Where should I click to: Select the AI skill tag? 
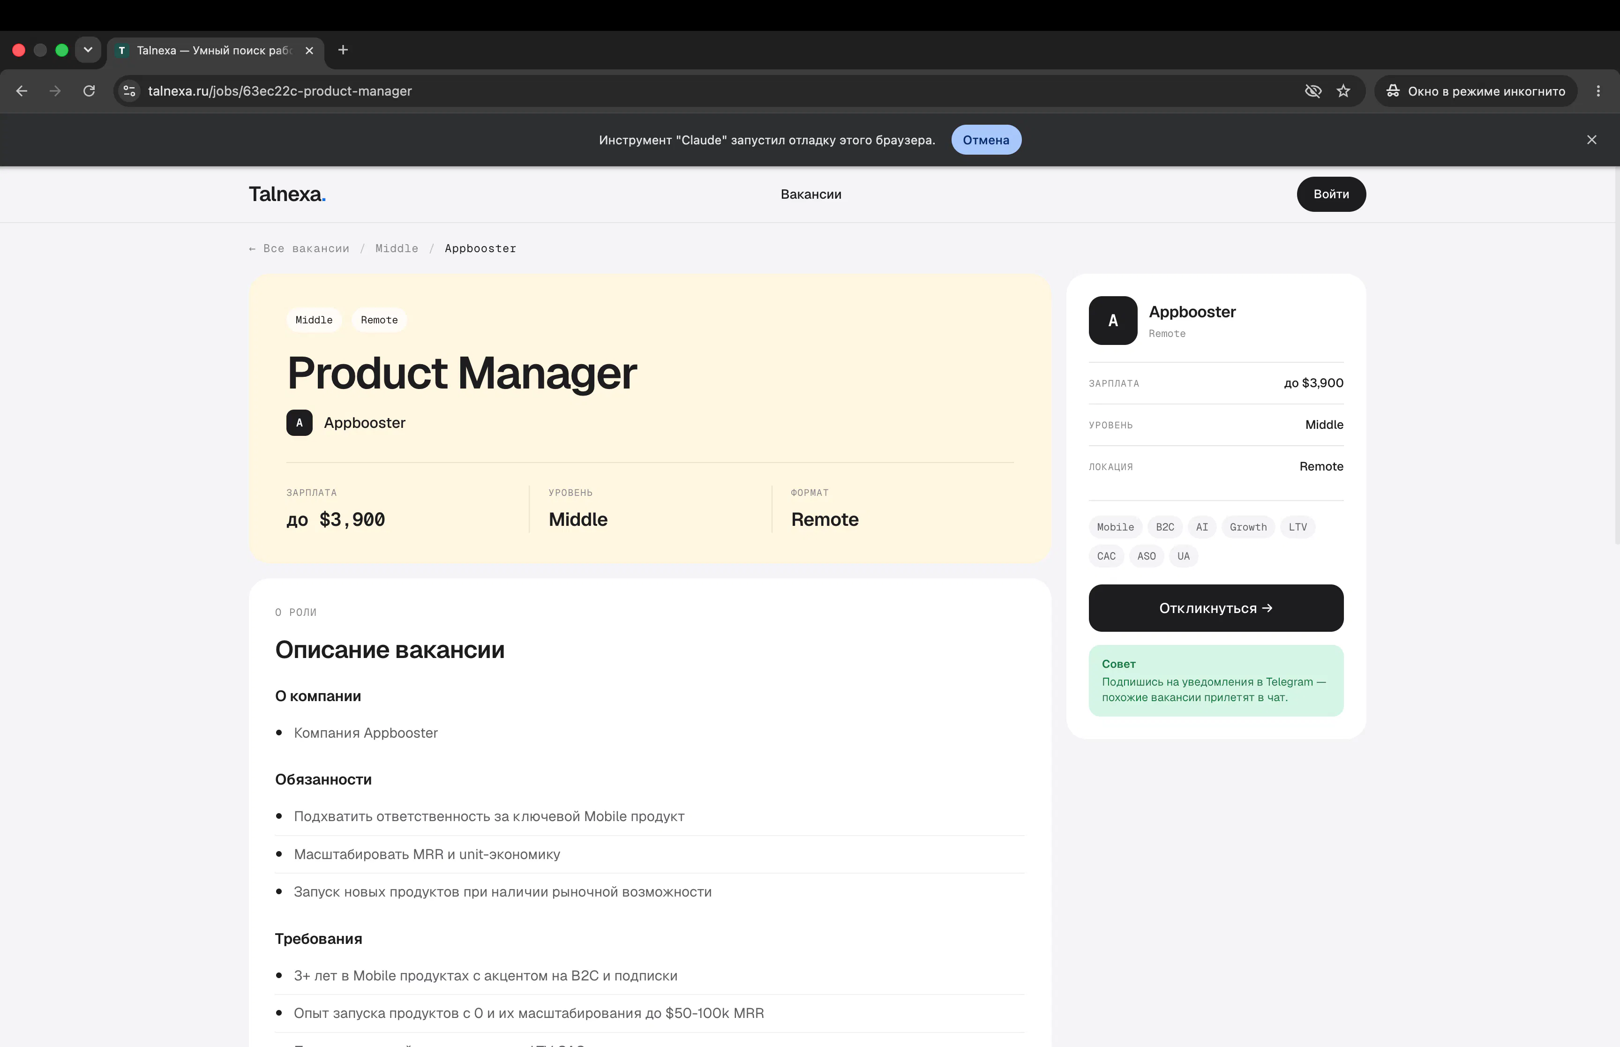click(x=1202, y=527)
